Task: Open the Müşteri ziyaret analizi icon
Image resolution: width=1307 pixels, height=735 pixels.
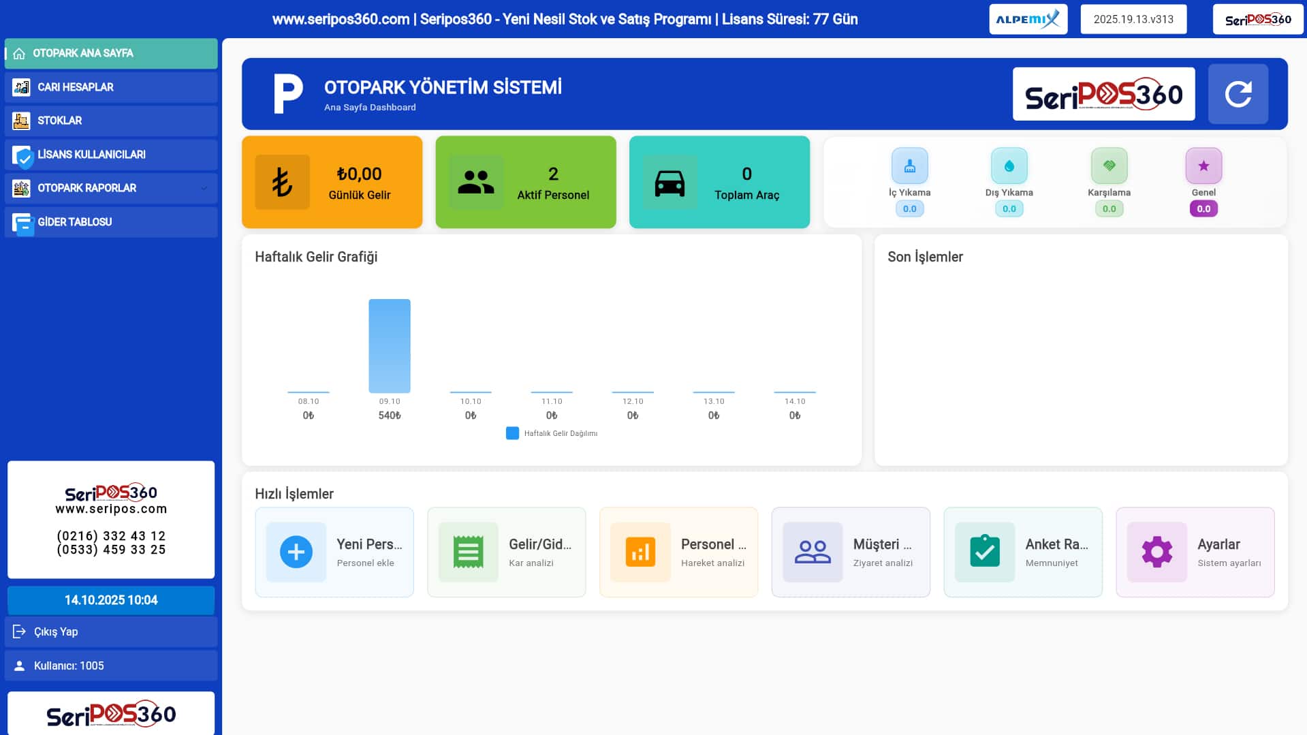Action: [813, 552]
